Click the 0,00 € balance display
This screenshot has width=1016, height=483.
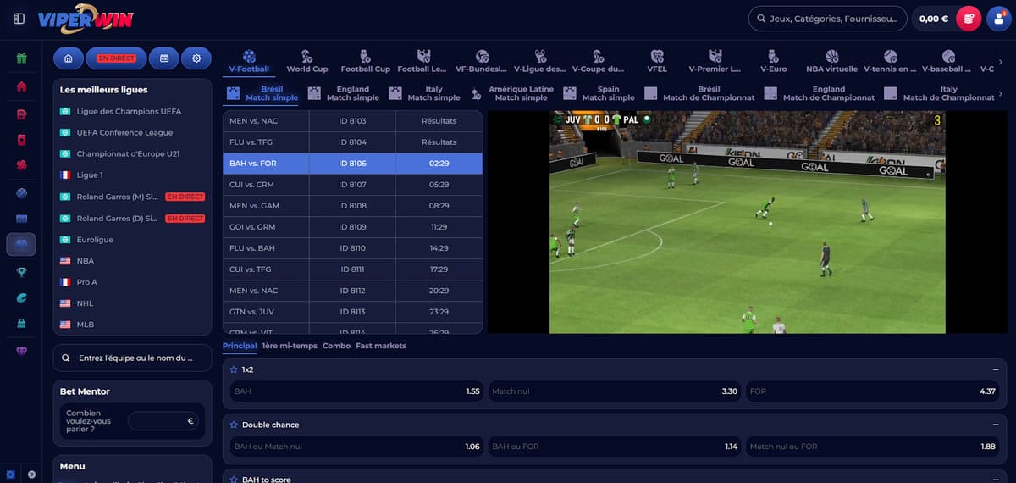tap(934, 19)
